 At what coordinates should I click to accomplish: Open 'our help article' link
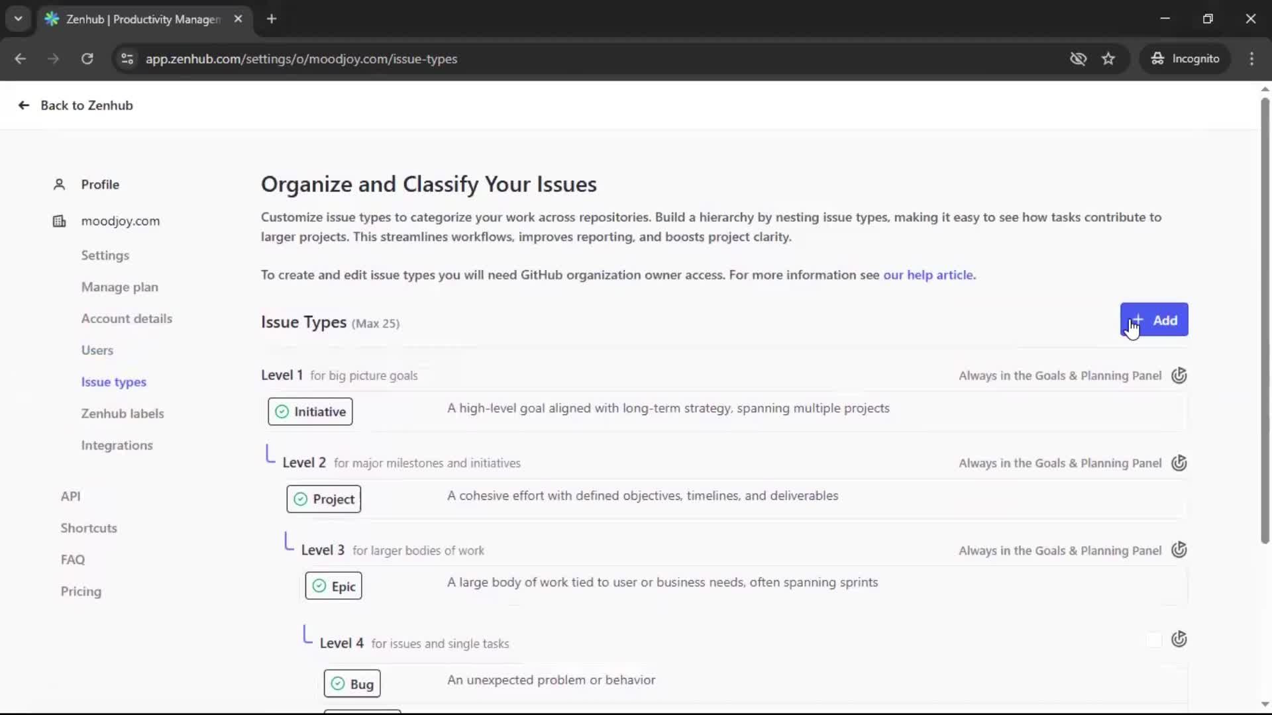point(928,275)
